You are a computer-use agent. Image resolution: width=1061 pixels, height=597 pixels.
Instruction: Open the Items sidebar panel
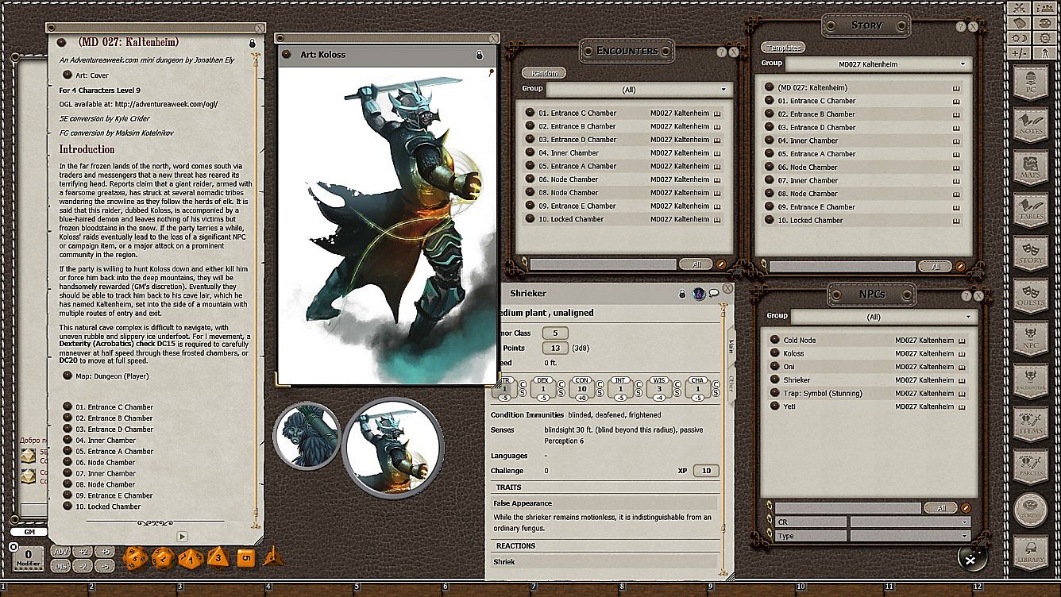[1031, 425]
